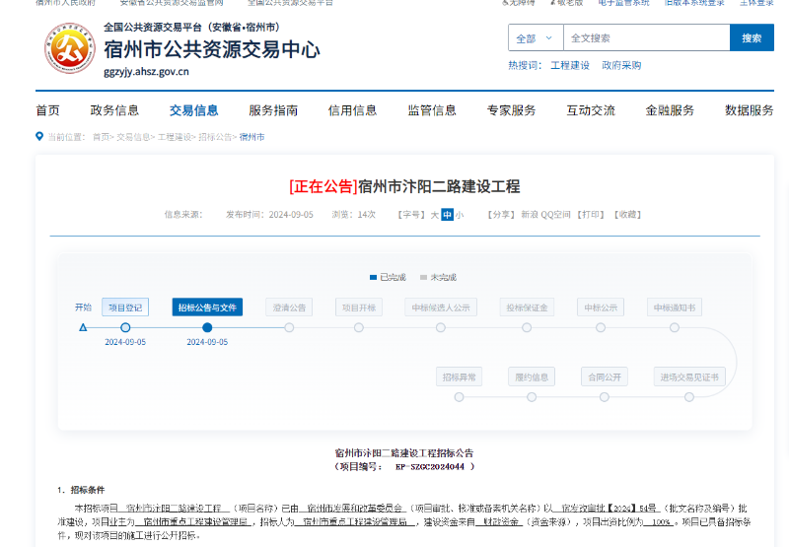This screenshot has height=547, width=789.
Task: Click the timeline circle under 项目开标
Action: pos(359,328)
